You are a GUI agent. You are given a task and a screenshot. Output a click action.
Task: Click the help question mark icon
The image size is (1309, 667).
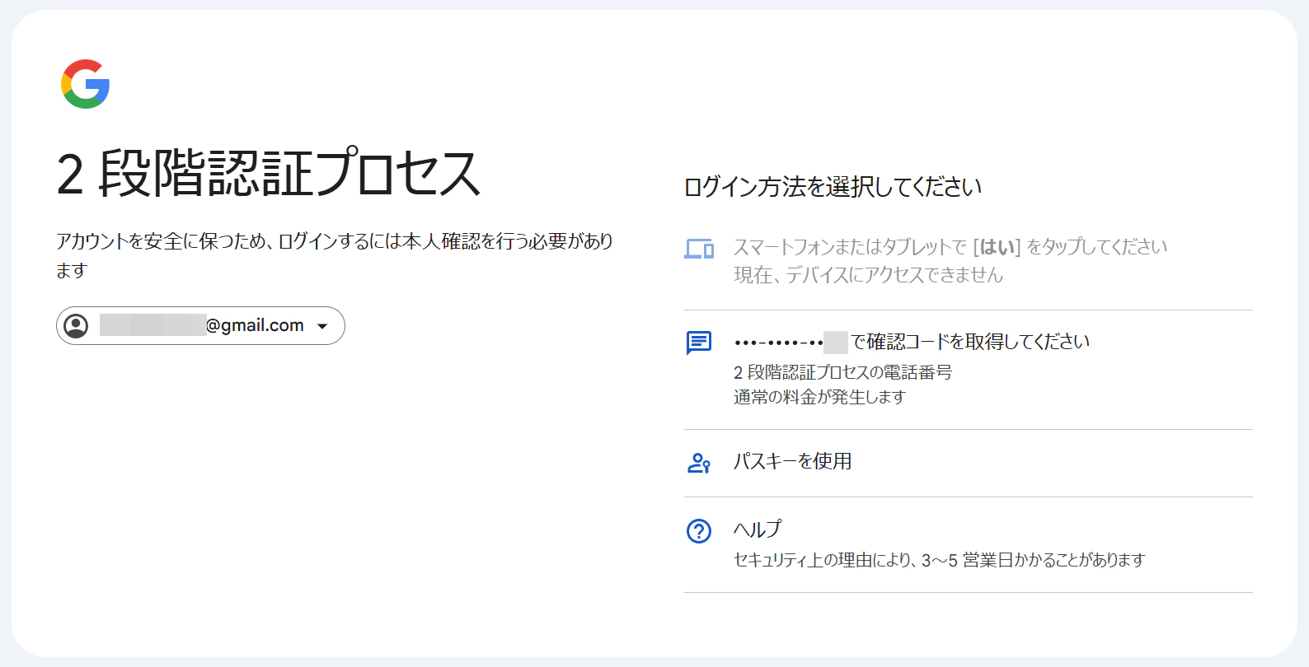pyautogui.click(x=699, y=531)
